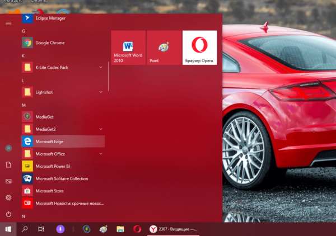Open Task View on the taskbar

41,229
